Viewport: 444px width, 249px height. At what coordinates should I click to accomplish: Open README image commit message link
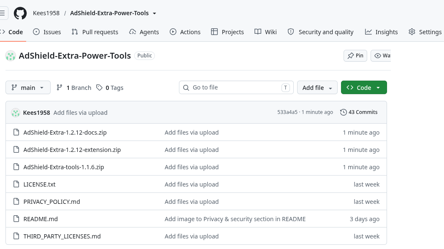pyautogui.click(x=235, y=219)
